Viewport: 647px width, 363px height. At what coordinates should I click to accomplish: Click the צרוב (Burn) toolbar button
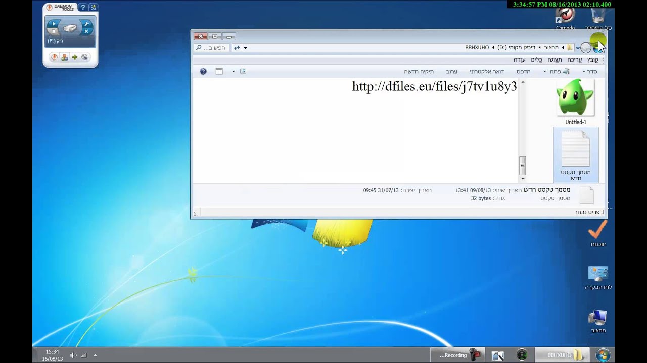coord(451,72)
